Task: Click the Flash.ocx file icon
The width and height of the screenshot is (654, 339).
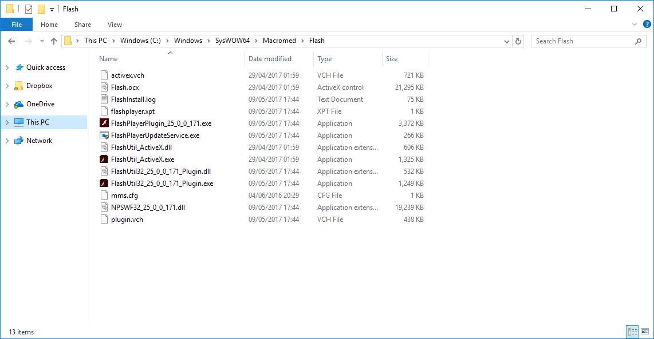Action: 104,87
